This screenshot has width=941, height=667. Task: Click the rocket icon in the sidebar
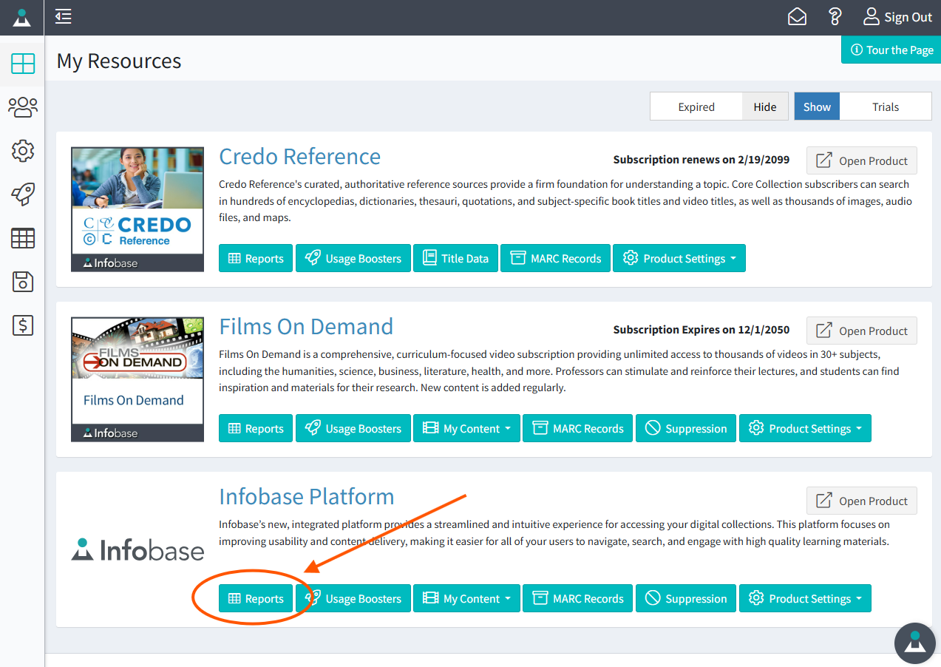point(22,194)
